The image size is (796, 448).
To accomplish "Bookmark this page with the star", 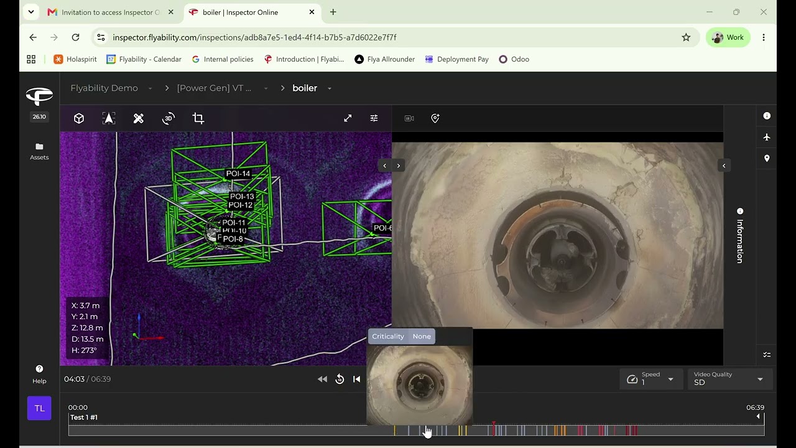I will (686, 37).
